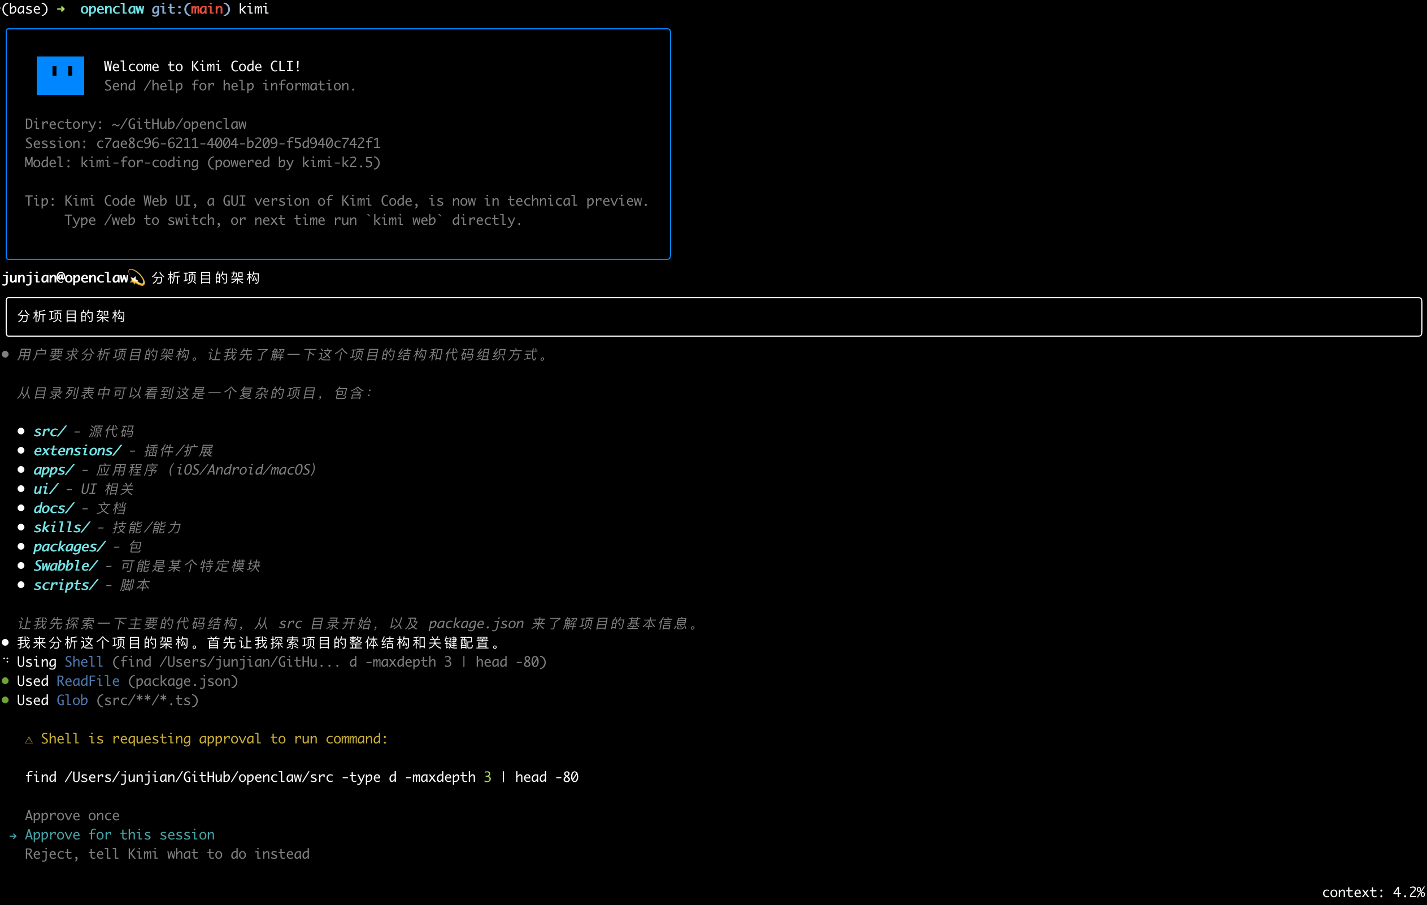Click the extensions/ directory entry
Viewport: 1427px width, 905px height.
coord(77,450)
